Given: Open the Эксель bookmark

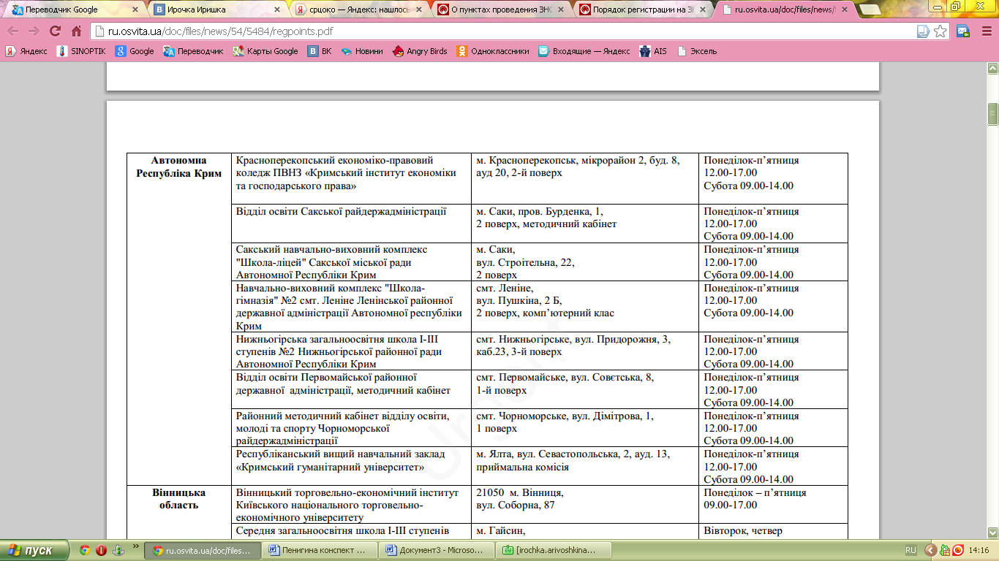Looking at the screenshot, I should click(x=697, y=51).
